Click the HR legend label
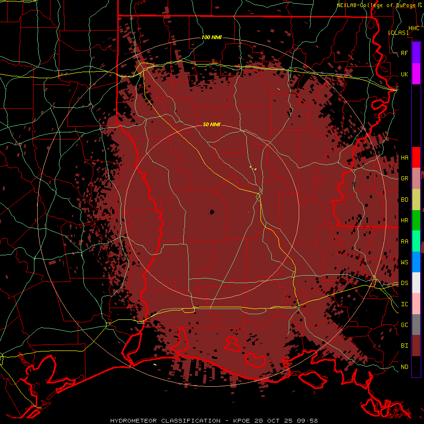This screenshot has height=424, width=424. coord(404,220)
